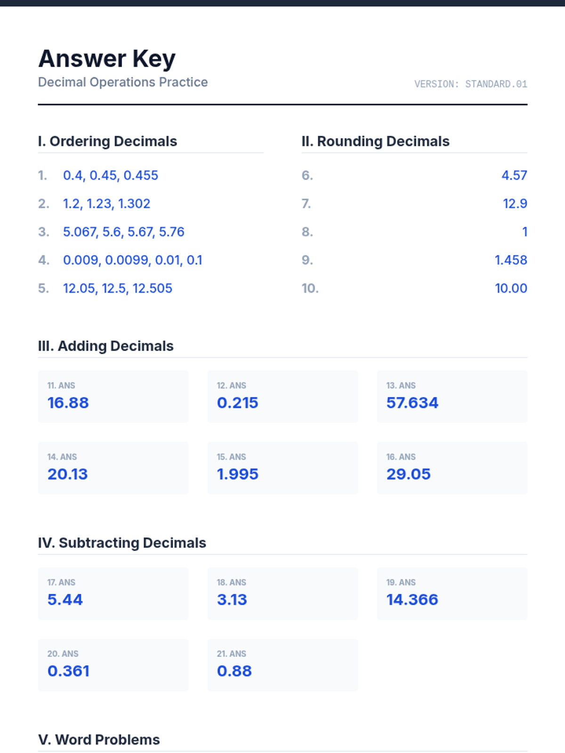Click the answer 20 card showing 0.361
565x753 pixels.
coord(113,665)
